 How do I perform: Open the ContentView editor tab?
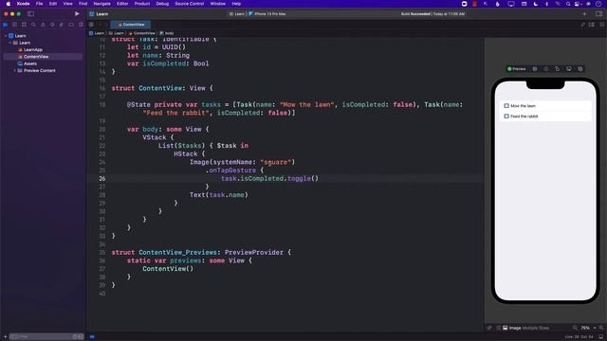click(131, 25)
